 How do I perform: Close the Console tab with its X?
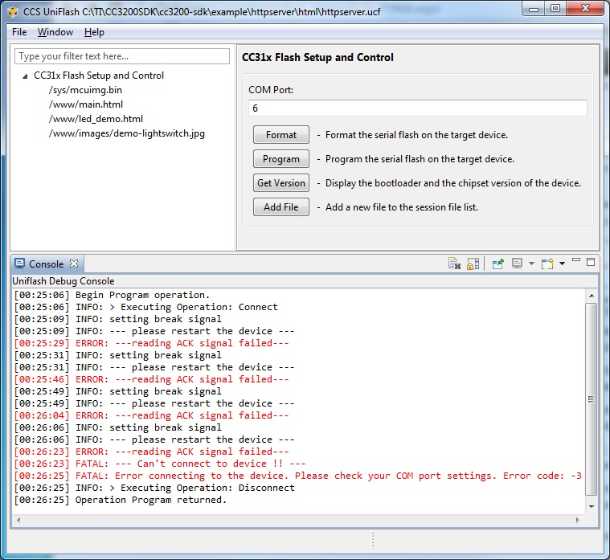tap(74, 264)
